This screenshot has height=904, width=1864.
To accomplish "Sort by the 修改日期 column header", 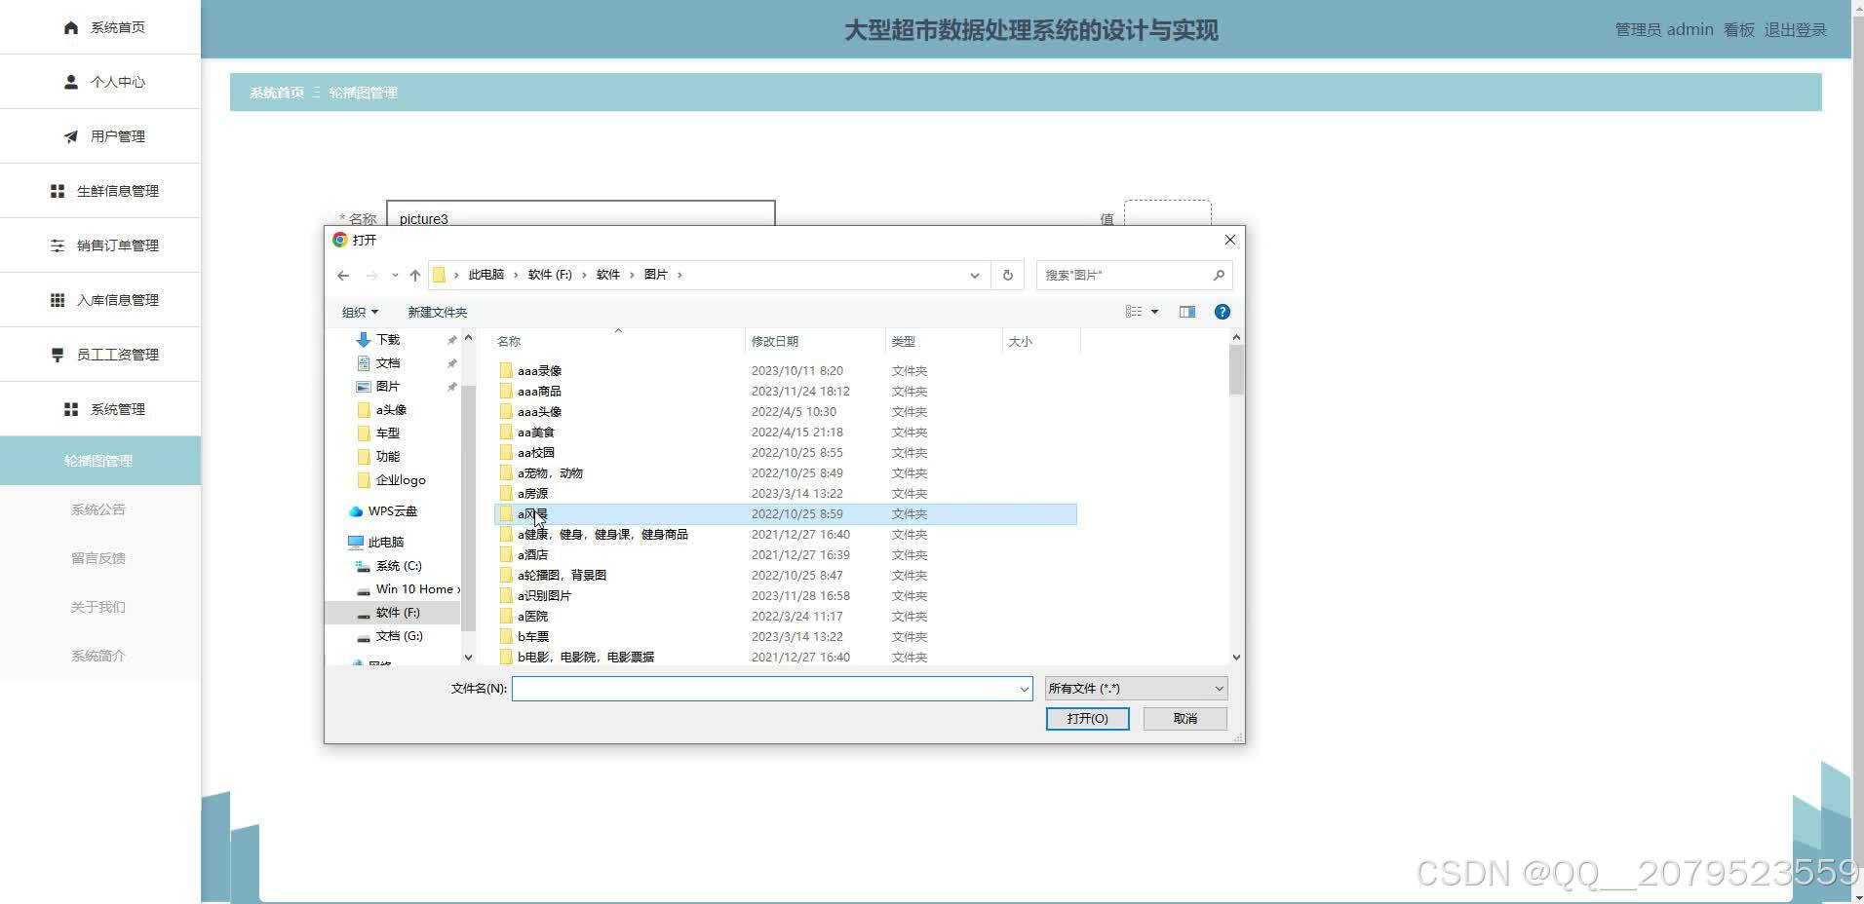I will pos(814,341).
